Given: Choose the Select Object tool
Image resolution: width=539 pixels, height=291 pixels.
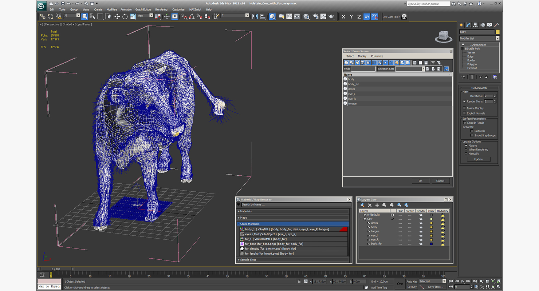Looking at the screenshot, I should [84, 16].
